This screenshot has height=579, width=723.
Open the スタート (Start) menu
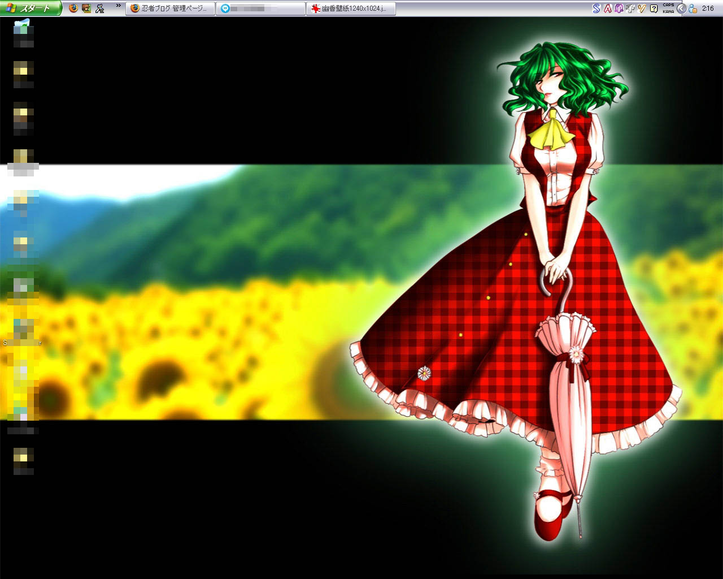click(31, 8)
